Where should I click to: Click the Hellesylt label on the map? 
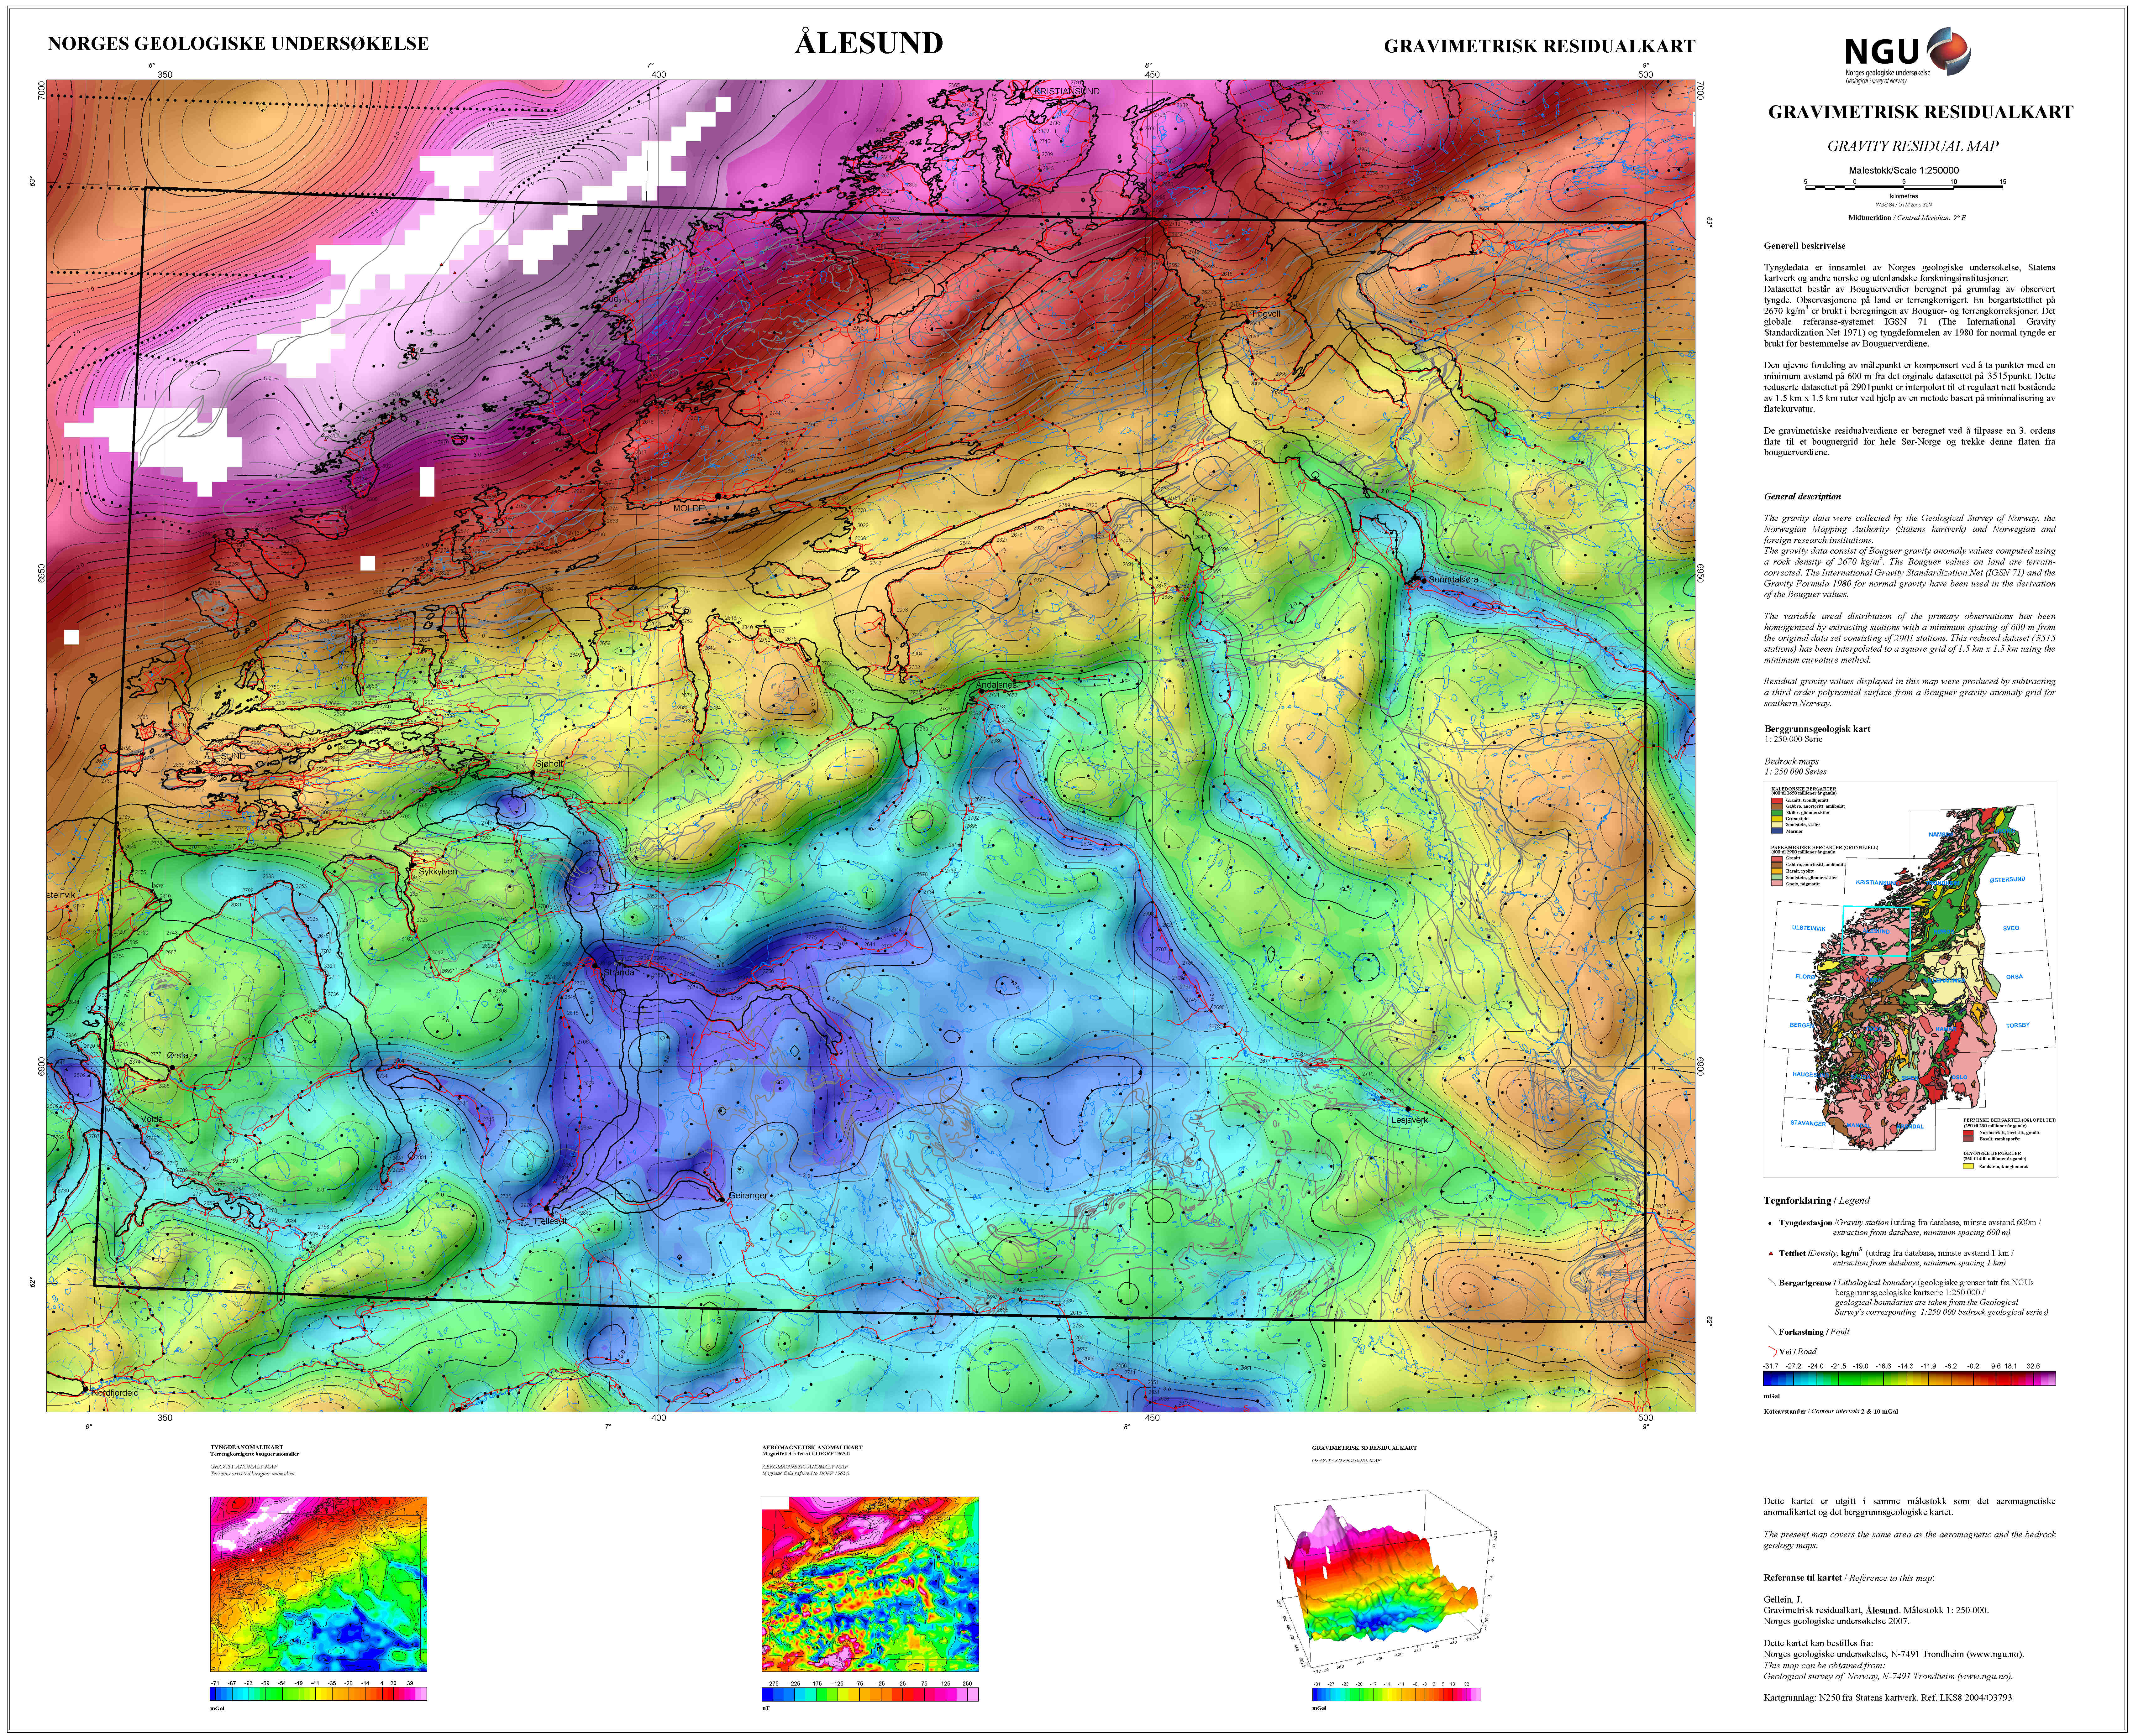[550, 1221]
